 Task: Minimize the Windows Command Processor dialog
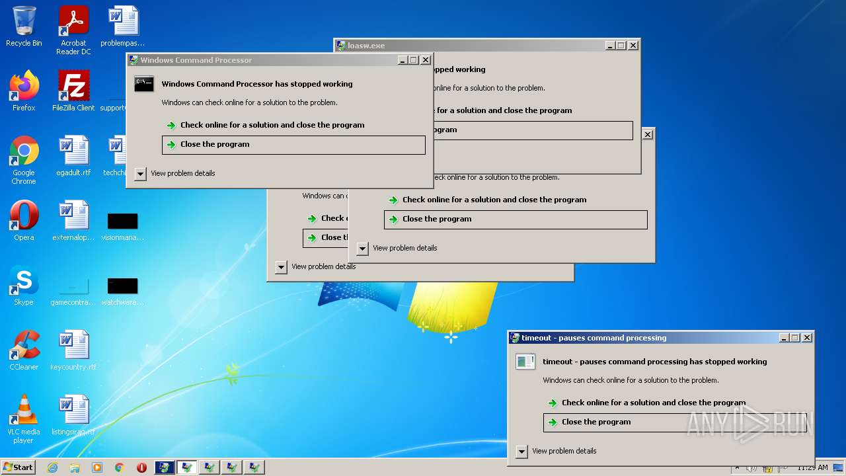[x=403, y=60]
